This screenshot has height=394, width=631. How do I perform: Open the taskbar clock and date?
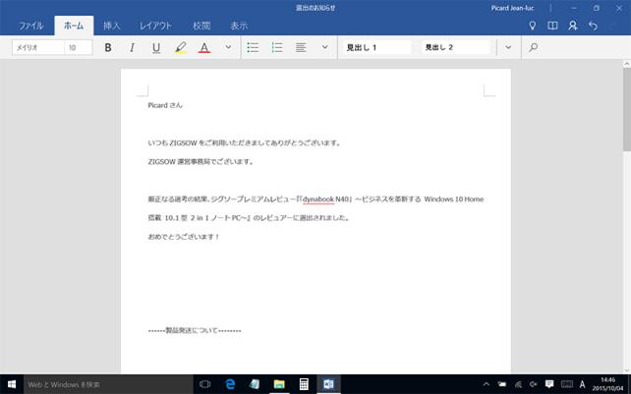pyautogui.click(x=608, y=384)
